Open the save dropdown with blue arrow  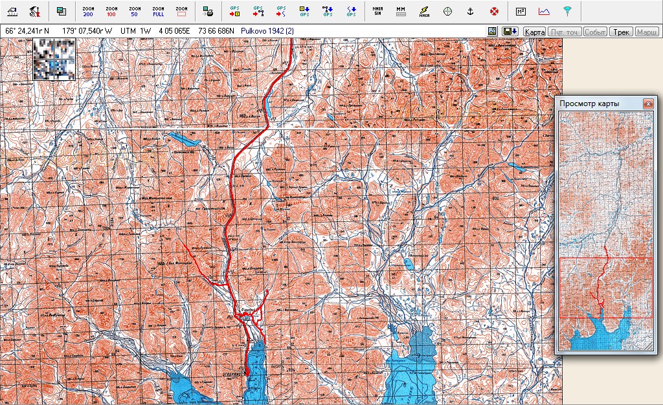tap(510, 31)
